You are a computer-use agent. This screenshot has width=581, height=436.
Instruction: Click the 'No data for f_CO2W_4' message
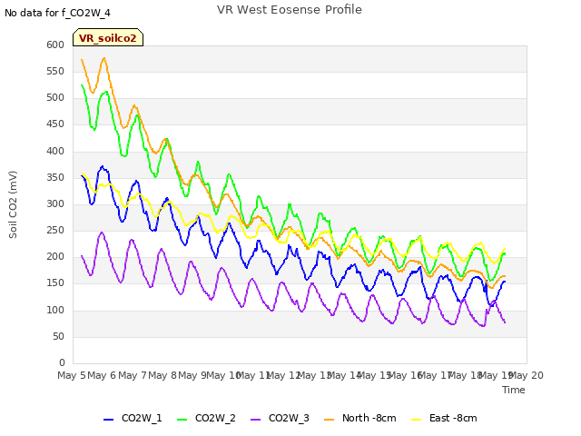[x=57, y=13]
